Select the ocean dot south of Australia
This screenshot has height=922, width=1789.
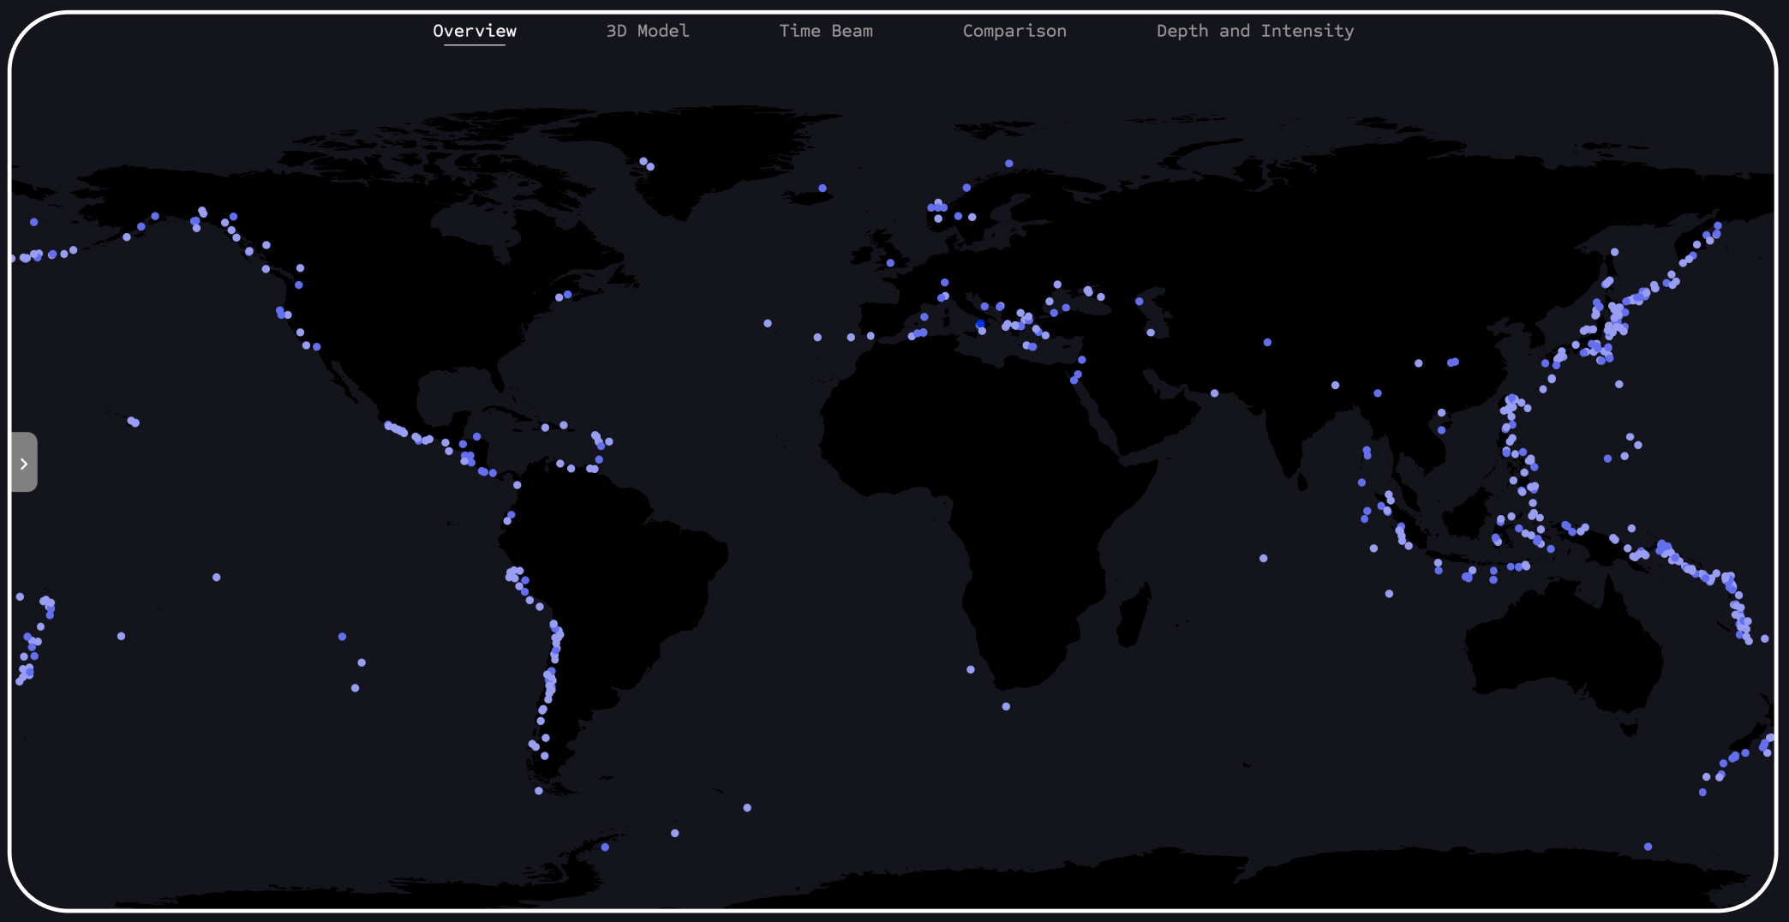click(1648, 847)
